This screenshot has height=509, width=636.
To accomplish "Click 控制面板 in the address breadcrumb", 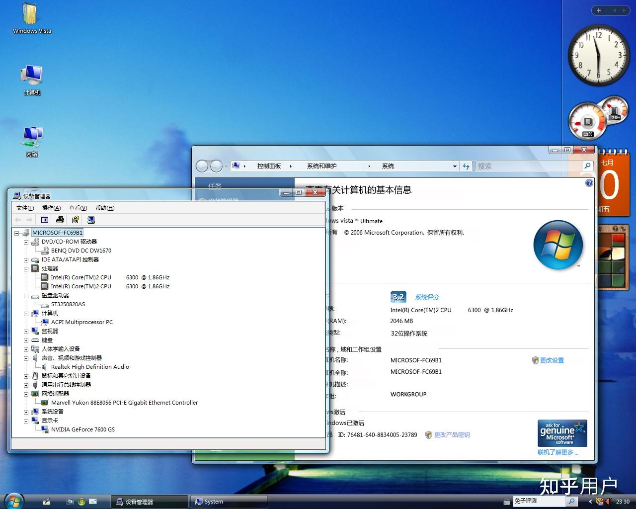I will 269,166.
